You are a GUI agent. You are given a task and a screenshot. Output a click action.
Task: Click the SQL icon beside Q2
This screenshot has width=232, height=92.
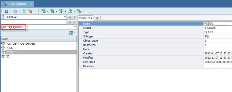(x=3, y=56)
